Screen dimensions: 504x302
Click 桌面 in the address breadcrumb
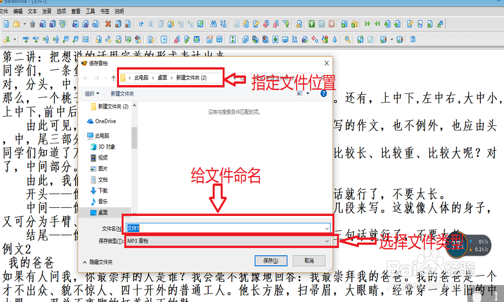(162, 78)
